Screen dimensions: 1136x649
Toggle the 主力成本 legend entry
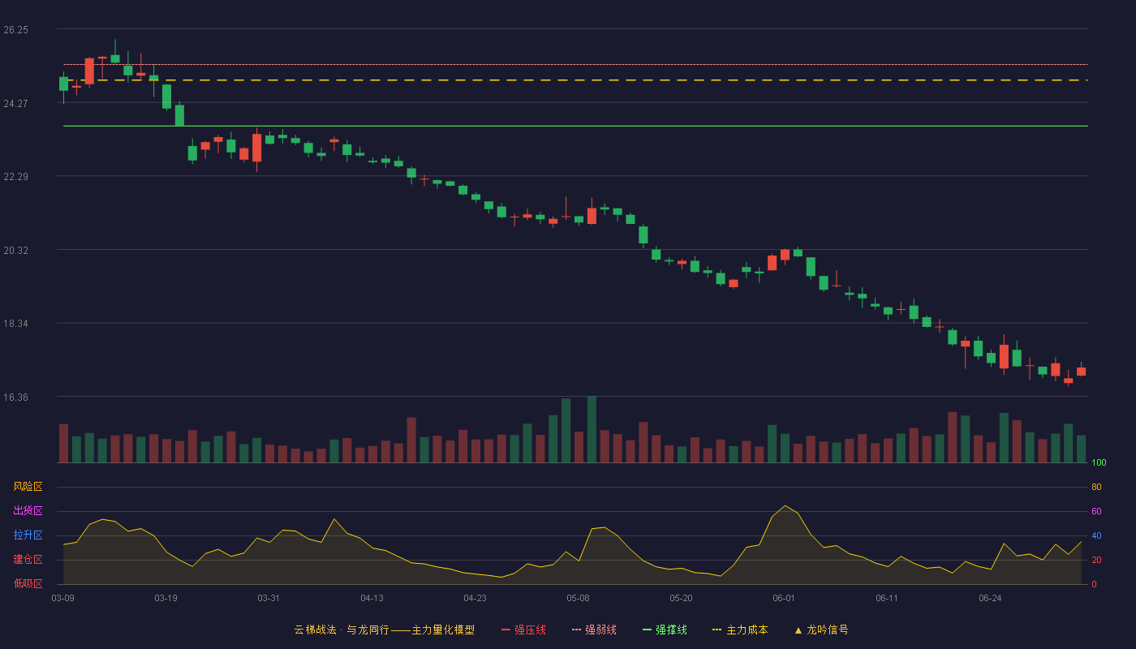740,630
